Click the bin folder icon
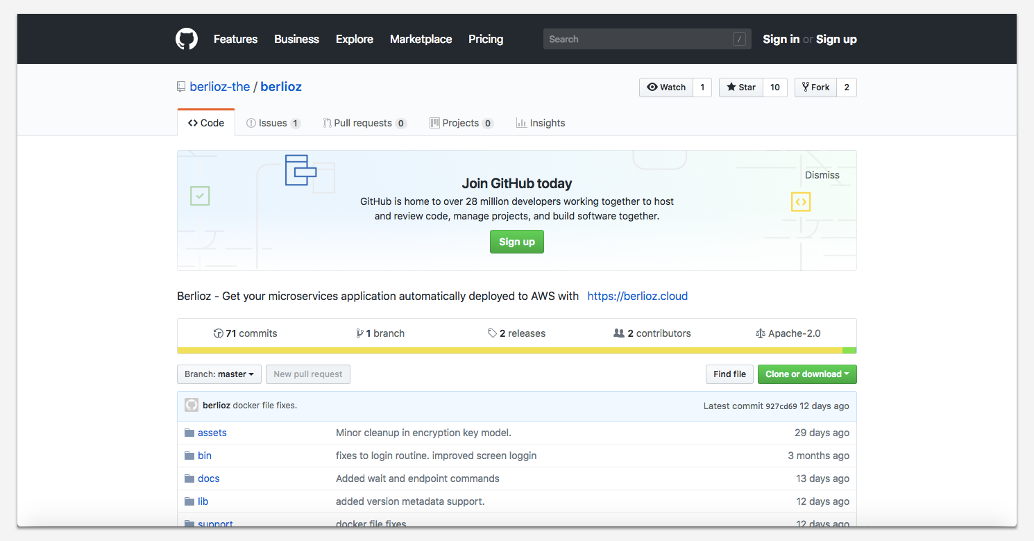The image size is (1034, 541). pyautogui.click(x=189, y=456)
